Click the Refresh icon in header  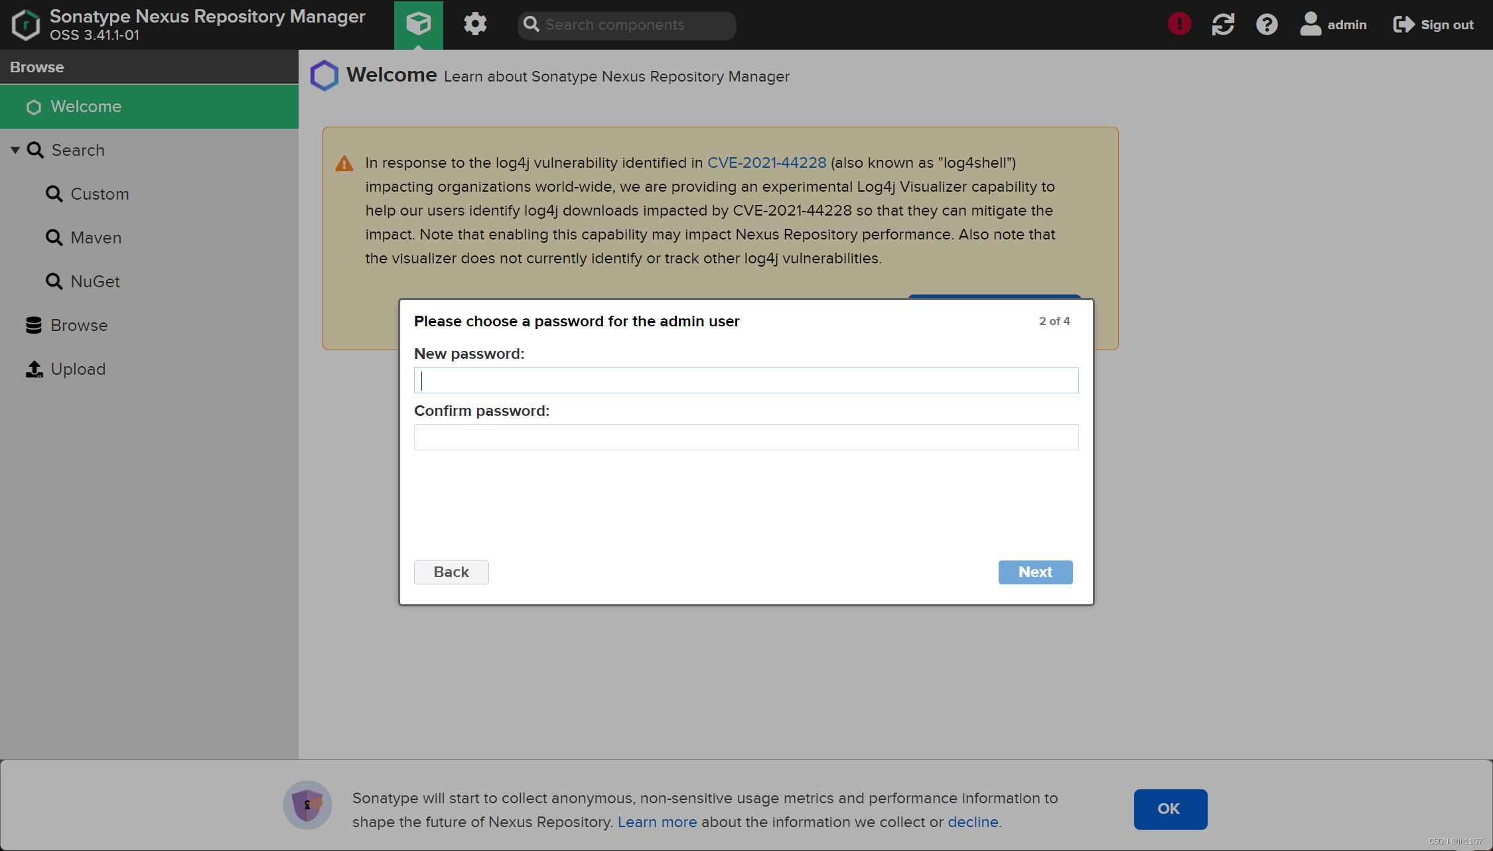pos(1223,25)
